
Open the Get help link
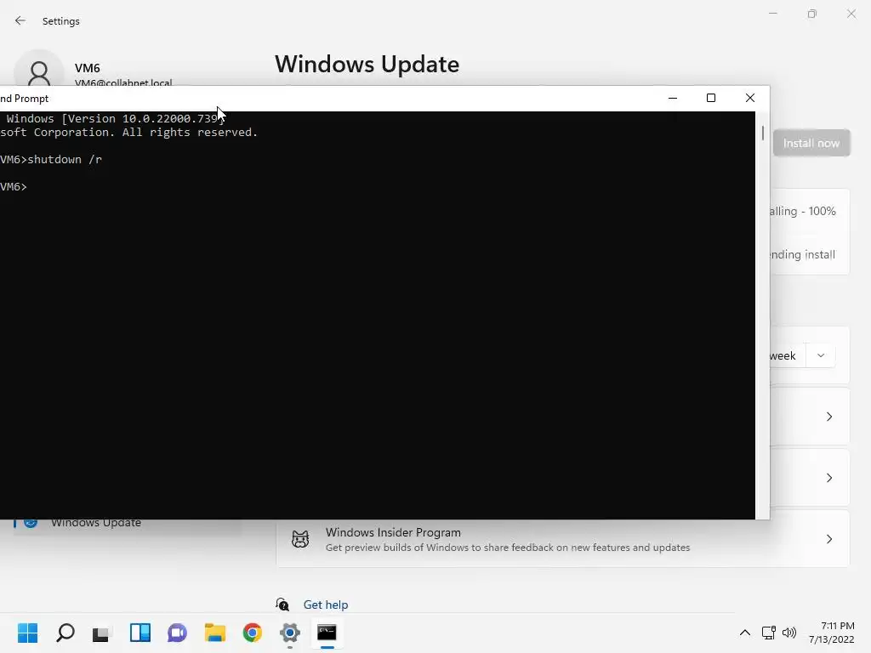326,605
